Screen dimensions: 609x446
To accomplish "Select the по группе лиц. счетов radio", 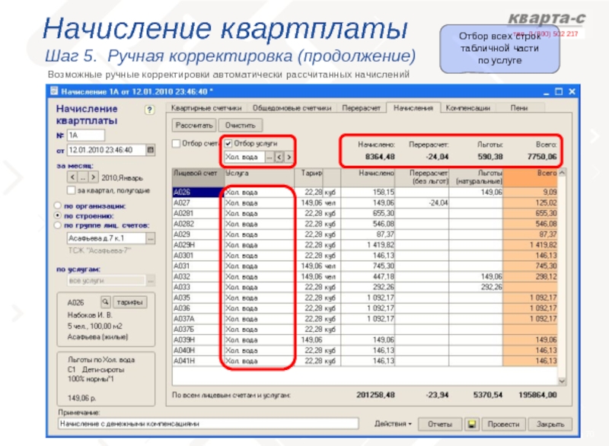I will pyautogui.click(x=58, y=225).
